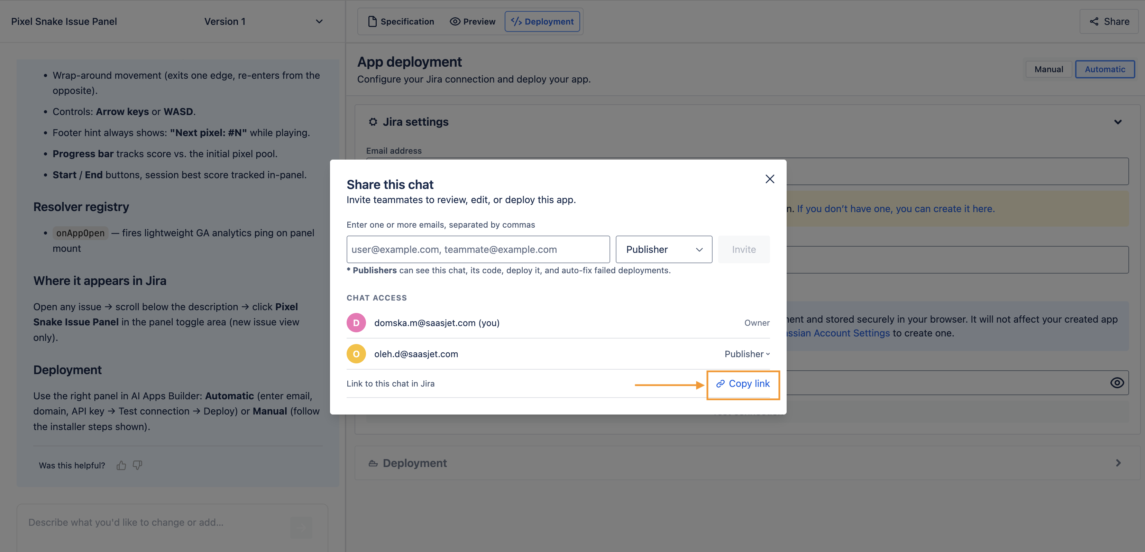This screenshot has width=1145, height=552.
Task: Click the thumbs up feedback icon
Action: click(x=121, y=465)
